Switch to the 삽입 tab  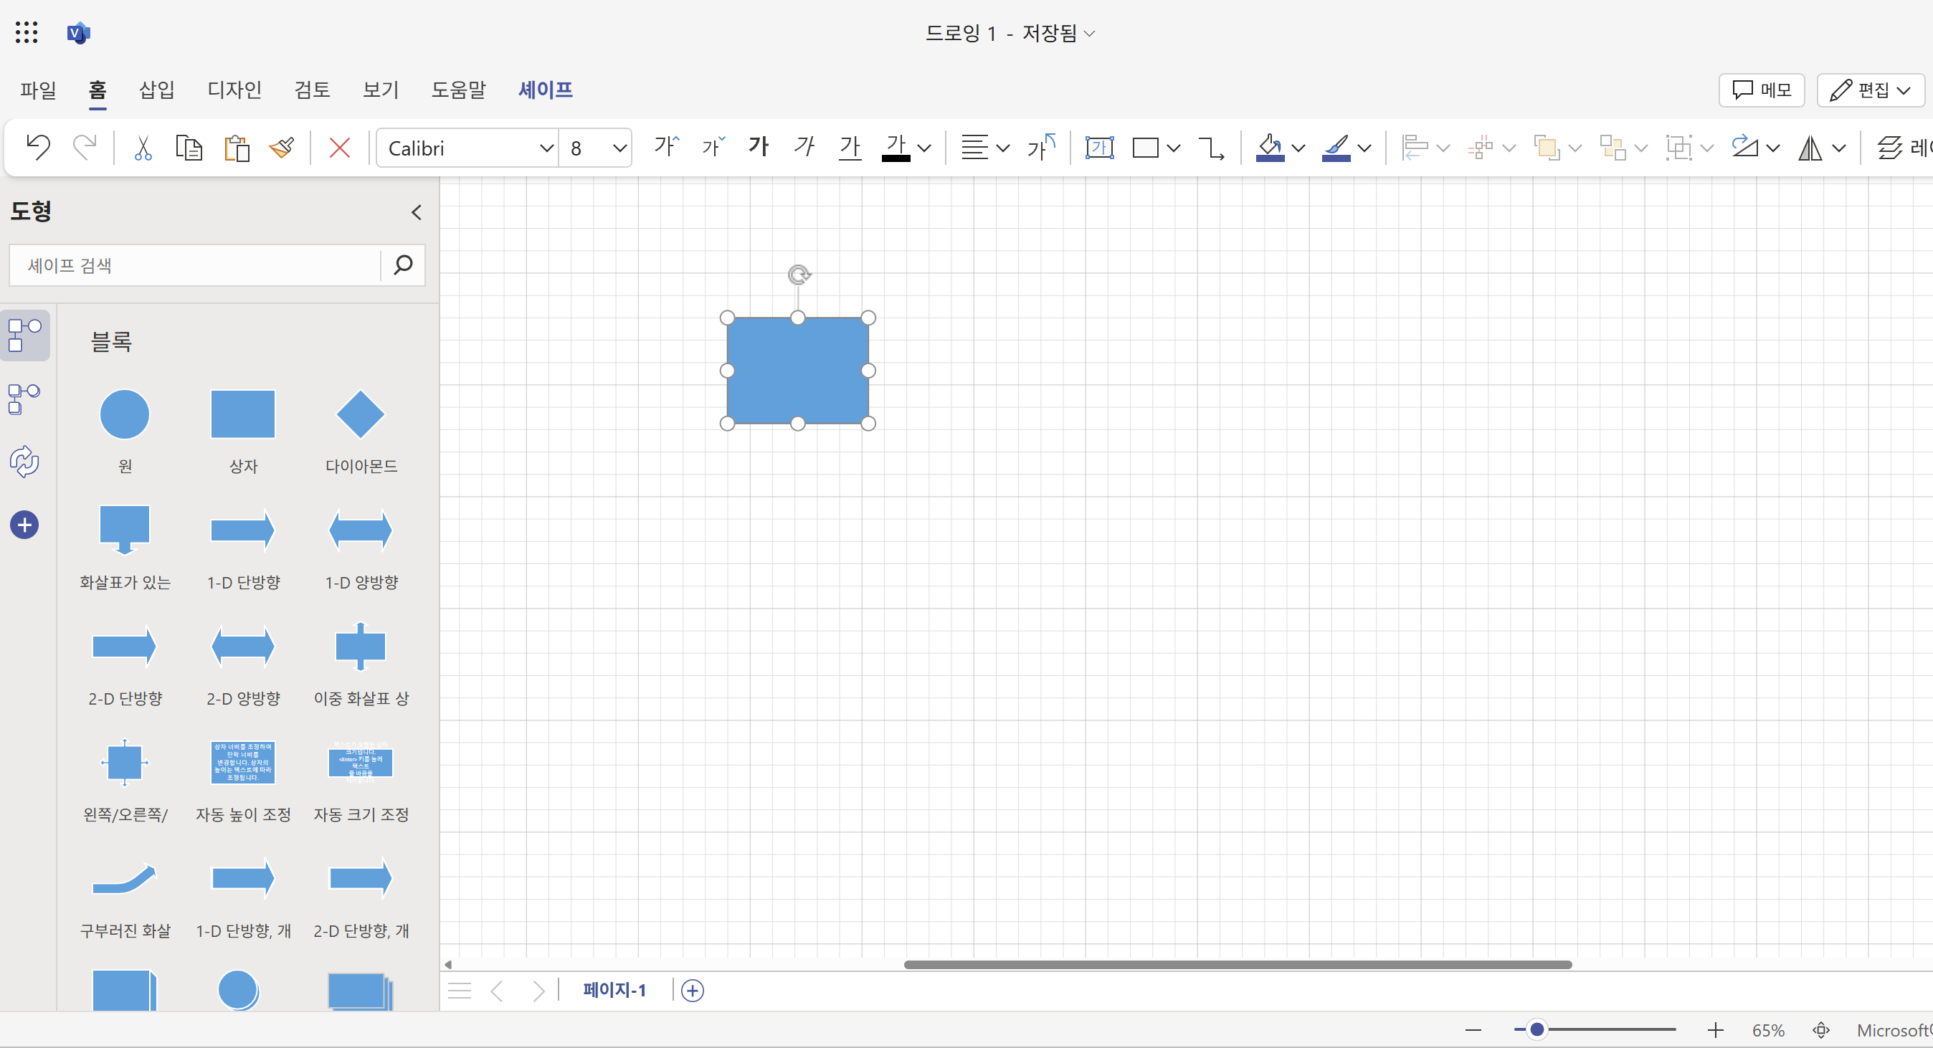click(157, 90)
